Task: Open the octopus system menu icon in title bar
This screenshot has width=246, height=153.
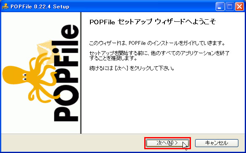Action: pos(5,7)
